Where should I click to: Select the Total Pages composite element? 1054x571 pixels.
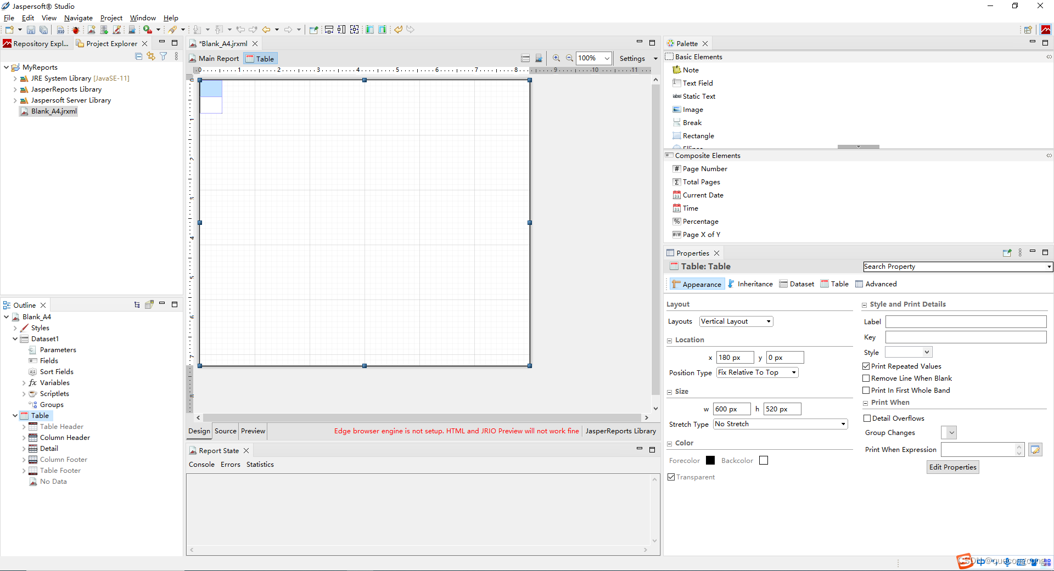(x=697, y=182)
